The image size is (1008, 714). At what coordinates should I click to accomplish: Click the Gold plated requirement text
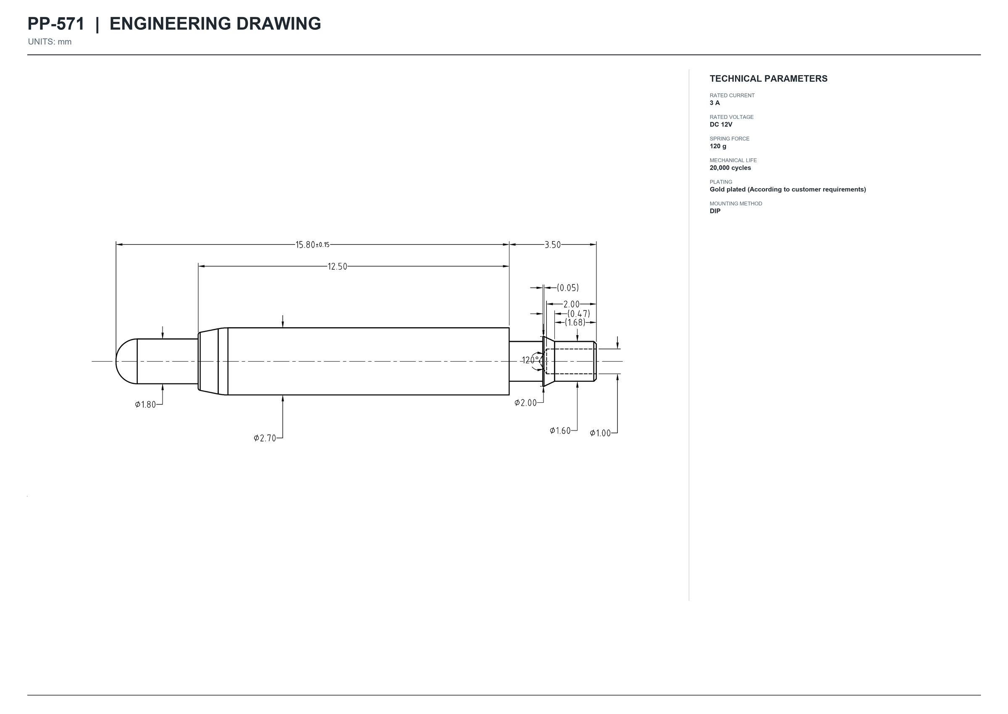[788, 189]
